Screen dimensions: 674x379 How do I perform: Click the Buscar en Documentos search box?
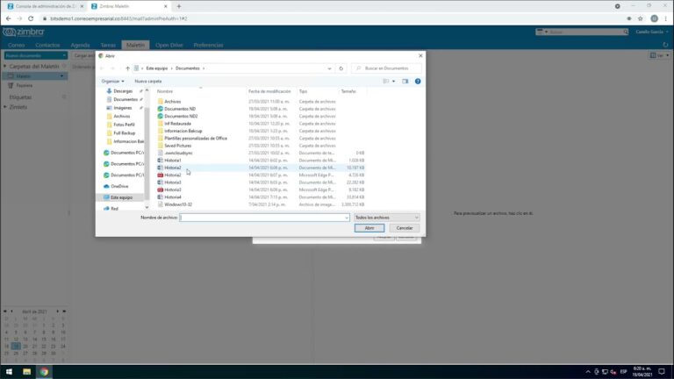[386, 68]
